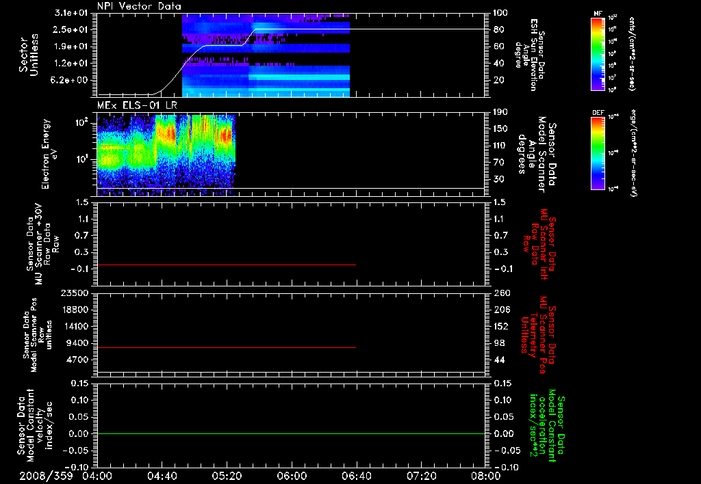Click the "NPI Vector Data" title
This screenshot has width=701, height=484.
coord(139,6)
